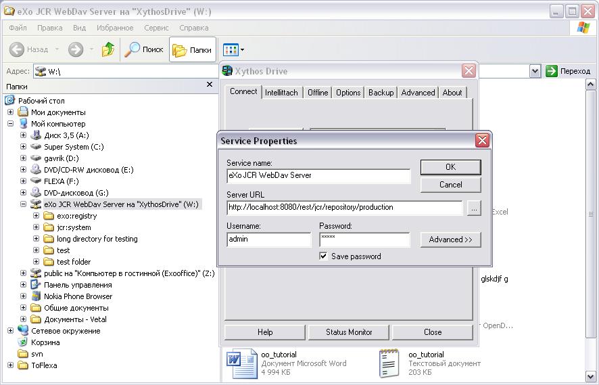Select the test folder tree item
Image resolution: width=599 pixels, height=385 pixels.
74,262
